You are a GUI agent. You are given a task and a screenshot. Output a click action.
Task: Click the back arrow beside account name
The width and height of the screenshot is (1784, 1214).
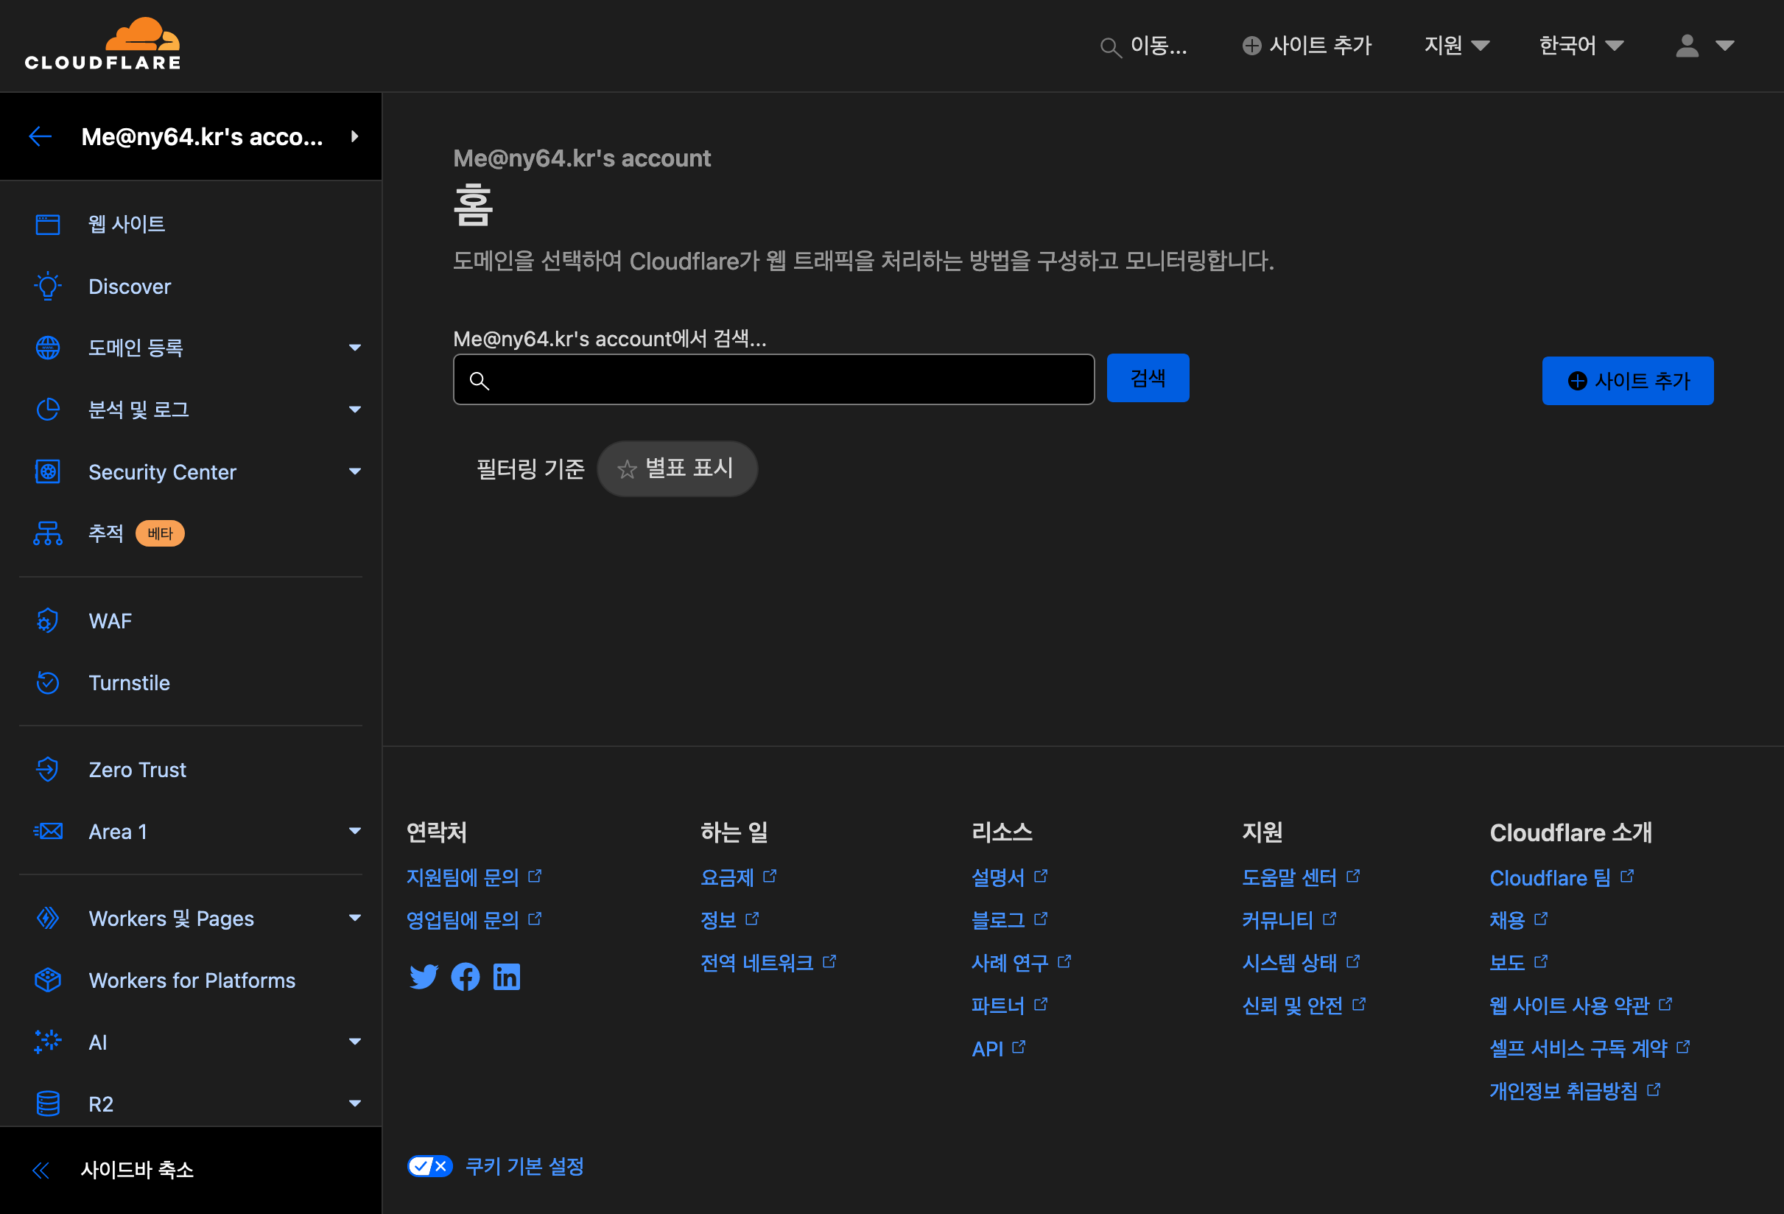40,137
